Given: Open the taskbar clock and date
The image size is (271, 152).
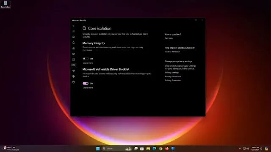Looking at the screenshot, I should 255,149.
